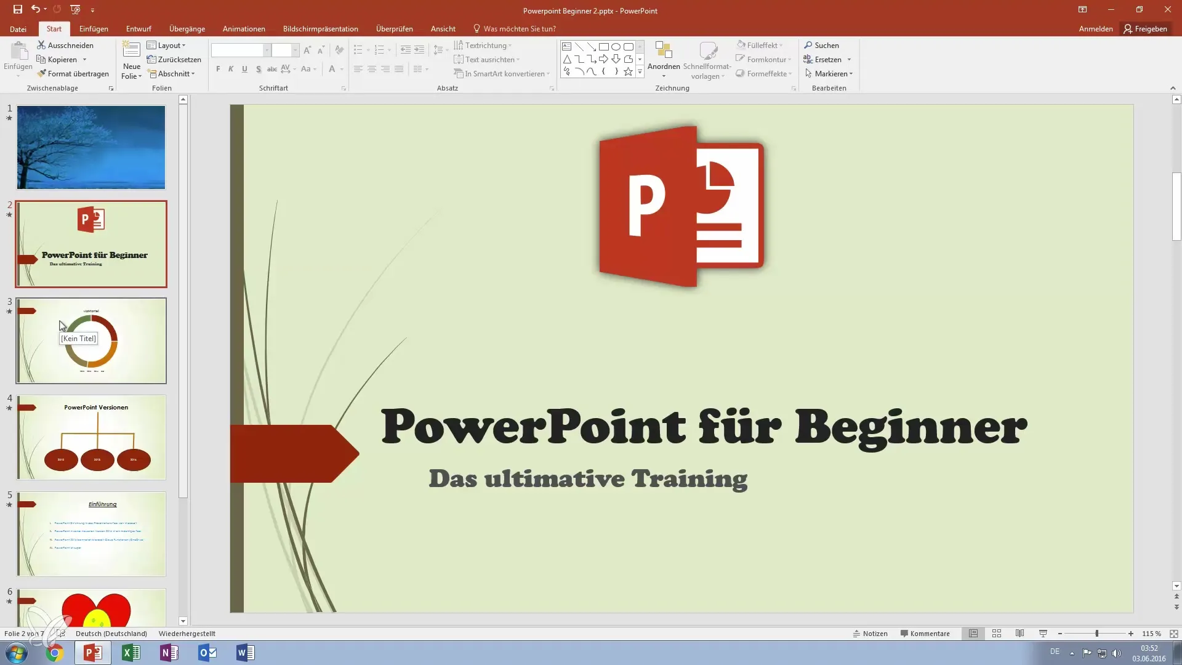Open Abschnitt section dropdown
This screenshot has height=665, width=1182.
171,74
